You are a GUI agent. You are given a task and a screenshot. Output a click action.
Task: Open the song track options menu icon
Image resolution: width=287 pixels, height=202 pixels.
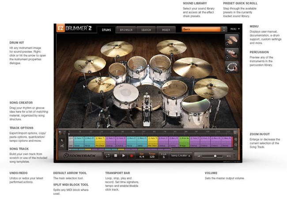(x=236, y=132)
